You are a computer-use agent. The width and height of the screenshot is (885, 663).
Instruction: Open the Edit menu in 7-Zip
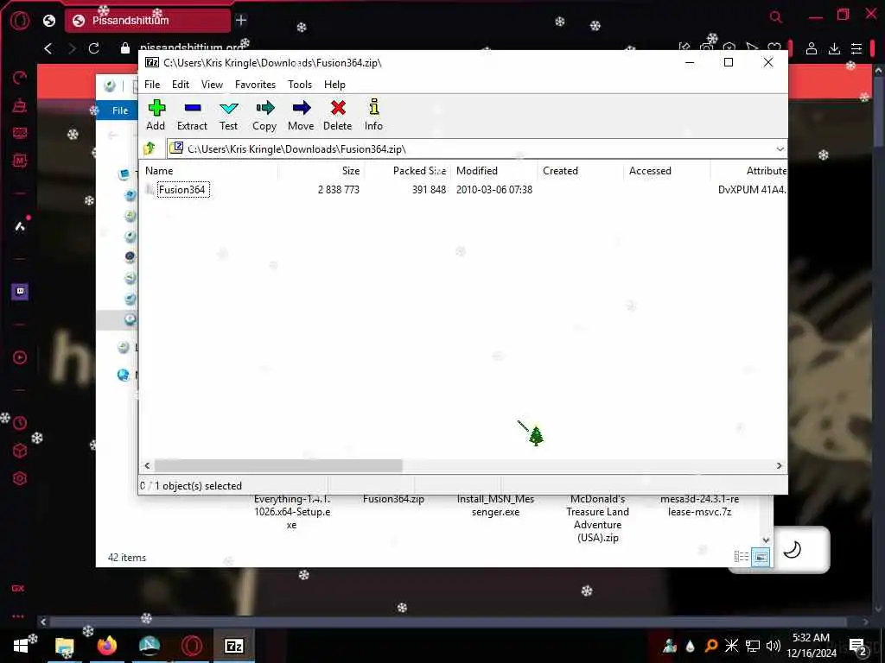pyautogui.click(x=181, y=85)
